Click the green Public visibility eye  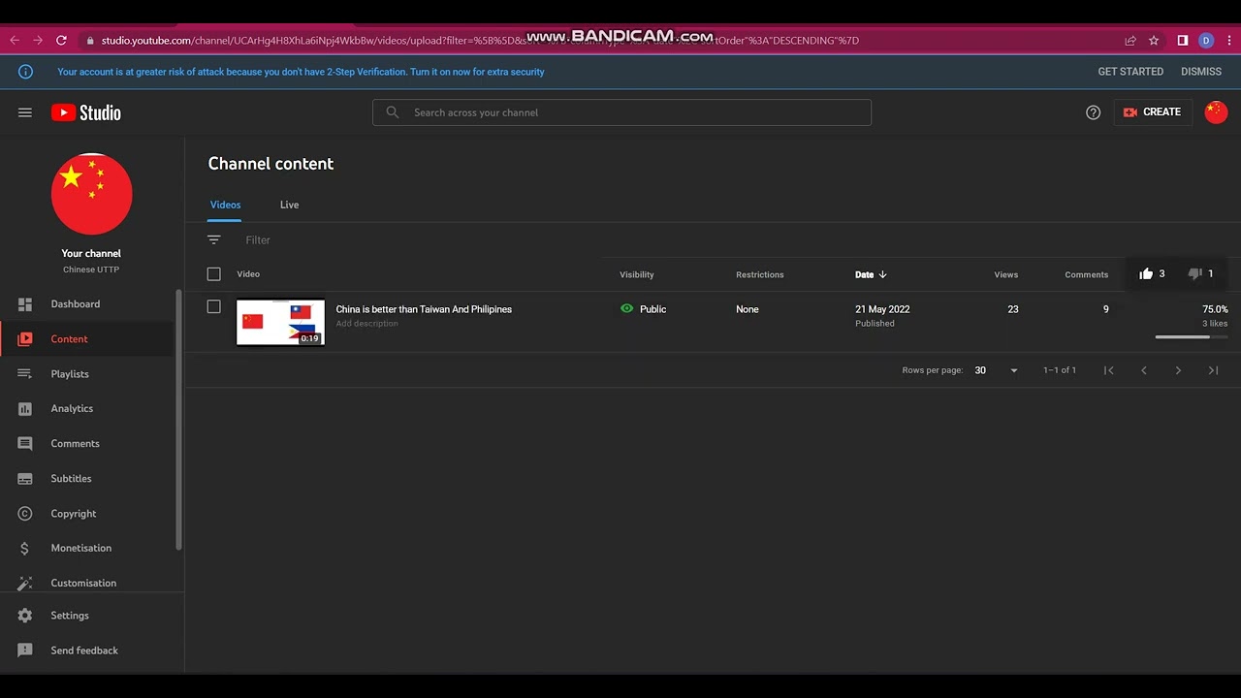[x=626, y=308]
